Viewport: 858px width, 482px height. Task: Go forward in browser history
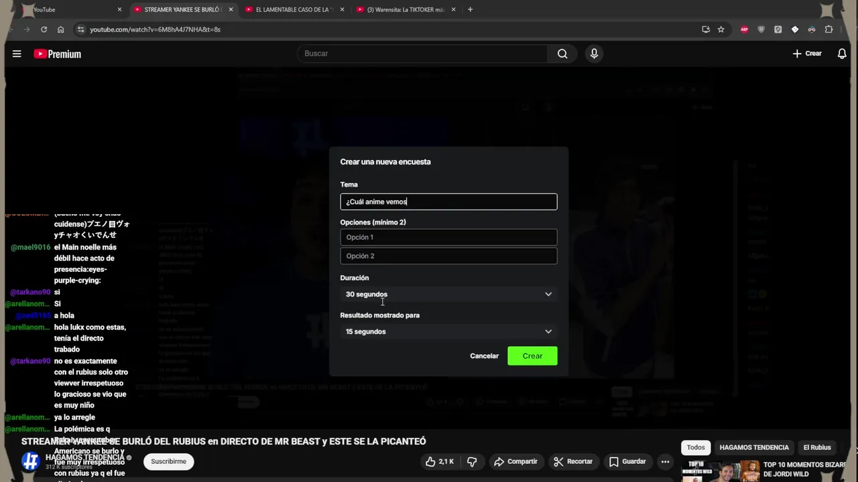coord(27,29)
